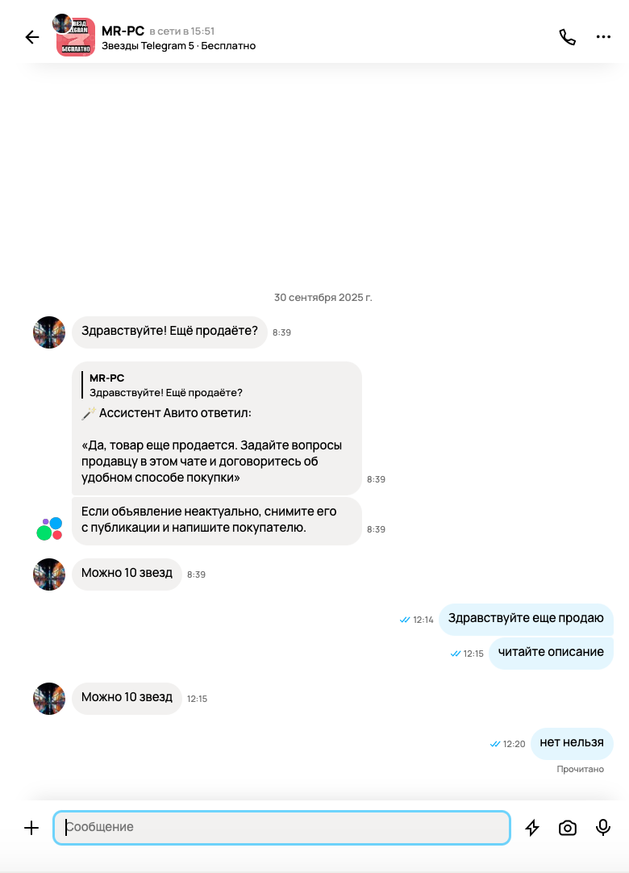Viewport: 629px width, 873px height.
Task: Open the camera icon to send photo
Action: coord(567,827)
